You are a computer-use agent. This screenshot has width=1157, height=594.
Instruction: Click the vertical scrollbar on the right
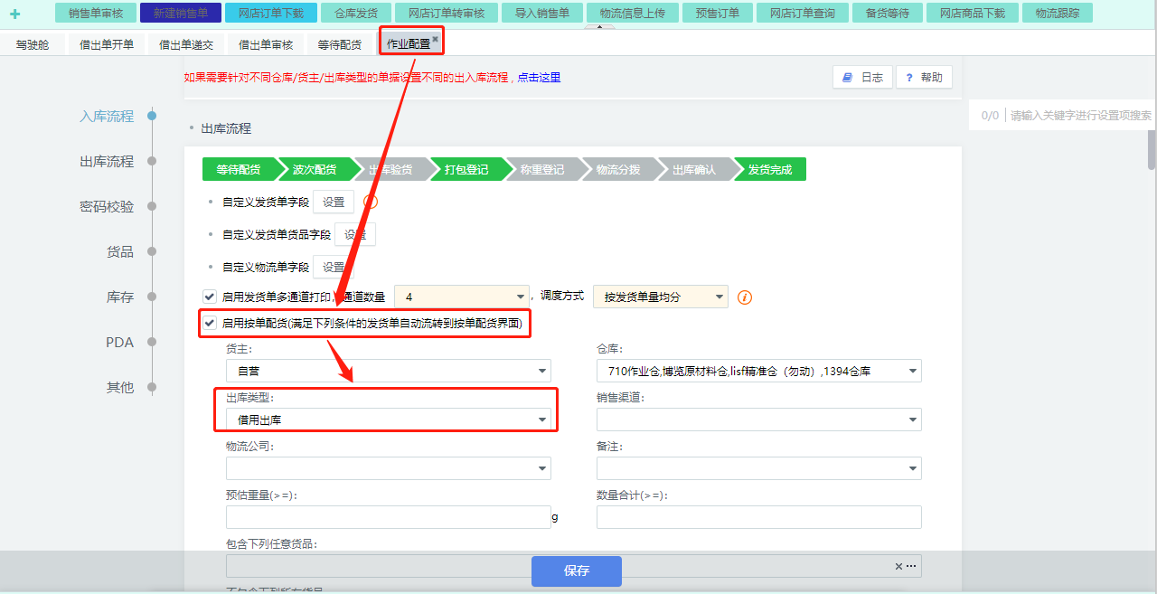[1152, 149]
